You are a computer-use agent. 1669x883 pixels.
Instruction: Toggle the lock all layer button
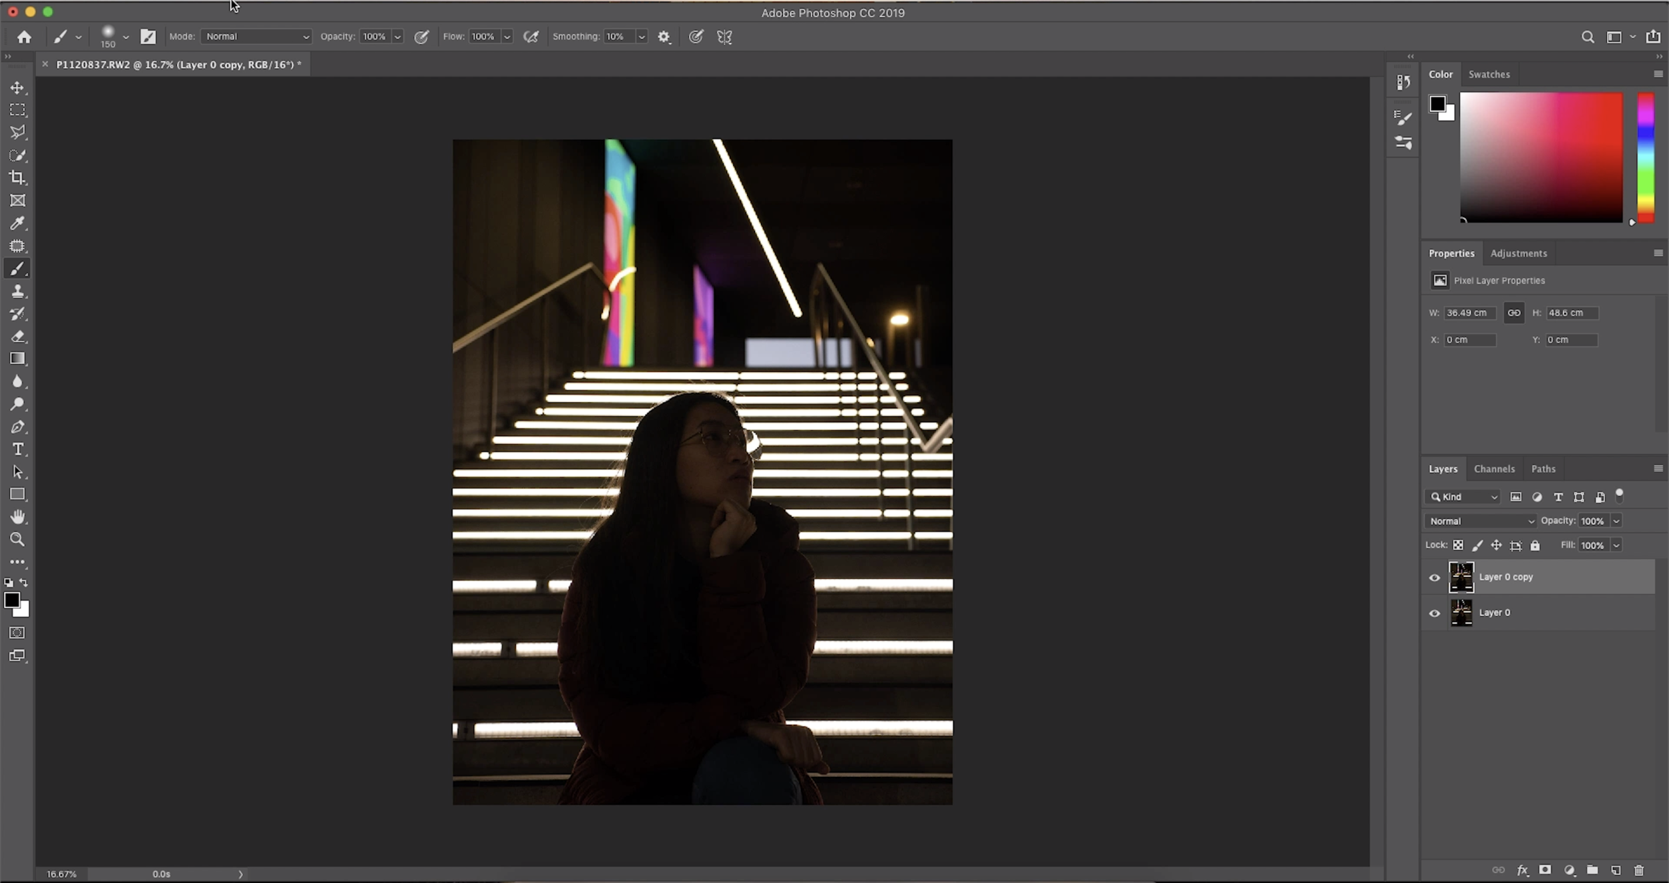1535,546
